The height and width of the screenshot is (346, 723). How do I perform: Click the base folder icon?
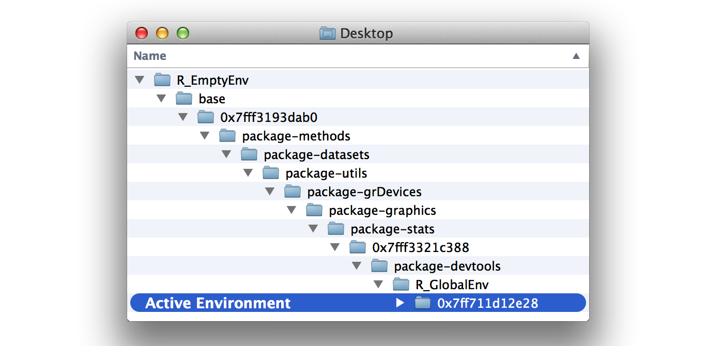pos(184,99)
